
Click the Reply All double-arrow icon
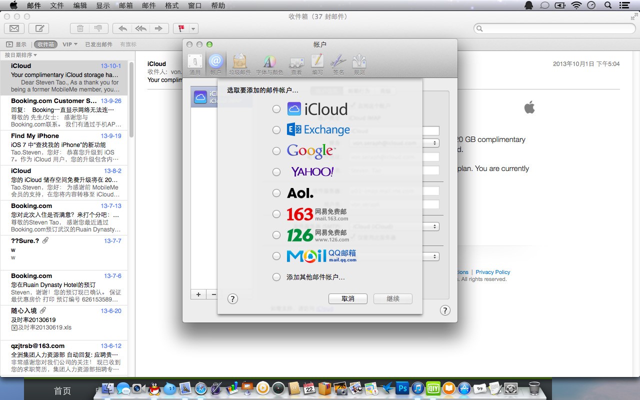140,28
